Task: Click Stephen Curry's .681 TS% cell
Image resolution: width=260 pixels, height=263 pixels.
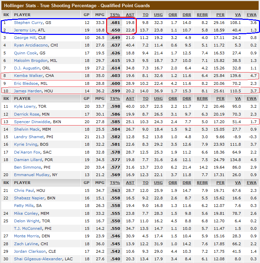Action: click(x=115, y=23)
